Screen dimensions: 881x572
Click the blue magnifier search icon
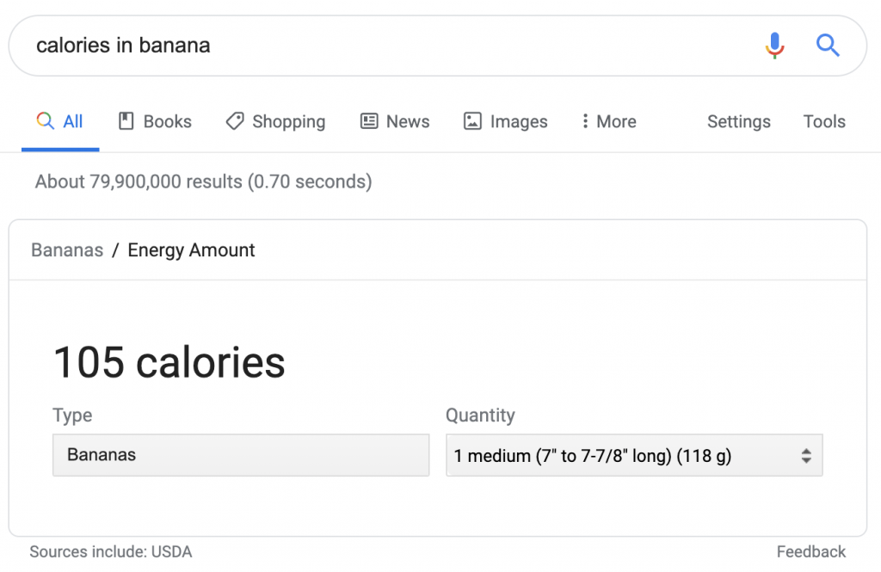pyautogui.click(x=828, y=45)
